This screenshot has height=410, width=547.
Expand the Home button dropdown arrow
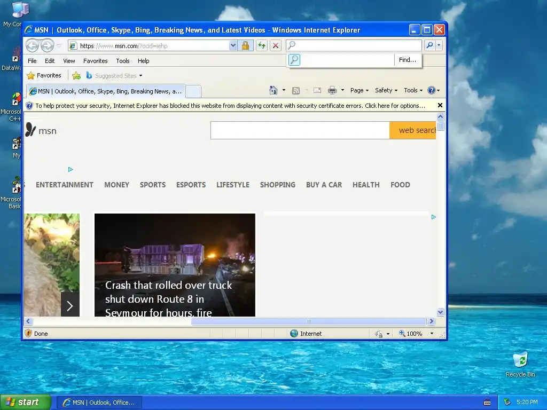(x=284, y=90)
